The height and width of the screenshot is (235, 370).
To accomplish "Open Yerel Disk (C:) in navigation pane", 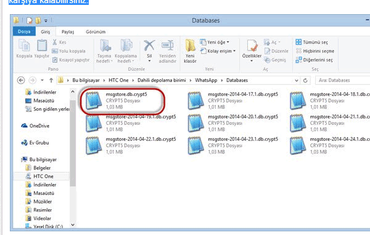I will [x=44, y=226].
